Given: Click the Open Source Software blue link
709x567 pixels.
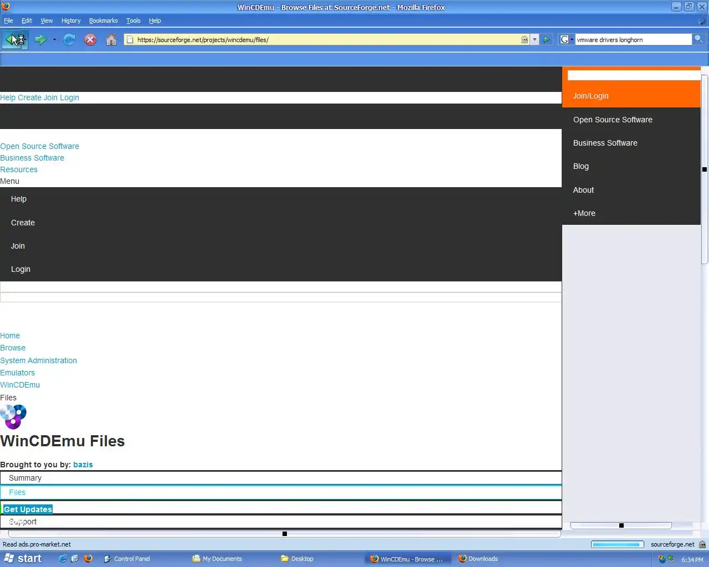Looking at the screenshot, I should click(x=40, y=146).
